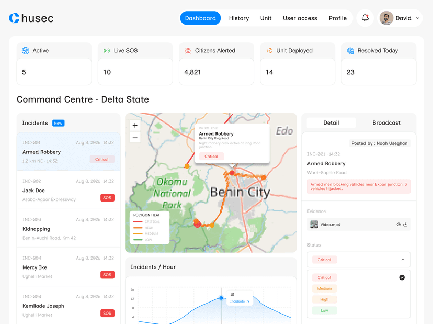The height and width of the screenshot is (324, 433).
Task: Download Video.mp4 evidence
Action: click(405, 225)
